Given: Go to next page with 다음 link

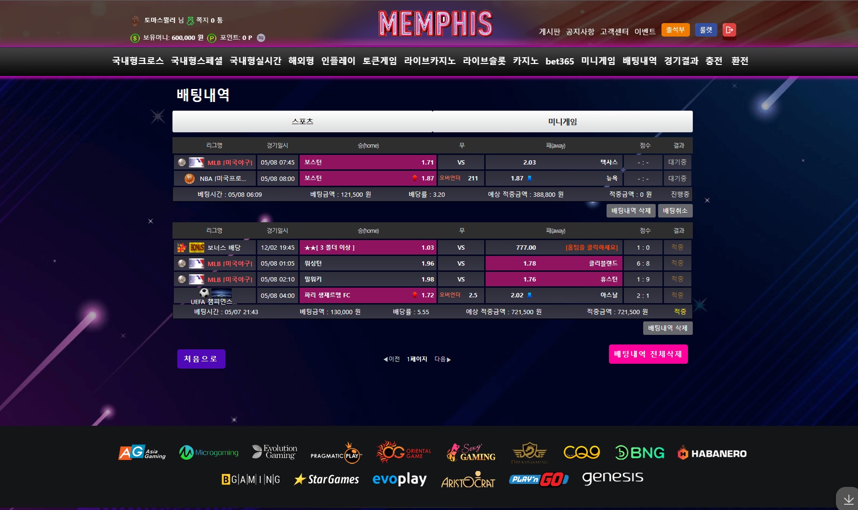Looking at the screenshot, I should tap(442, 359).
